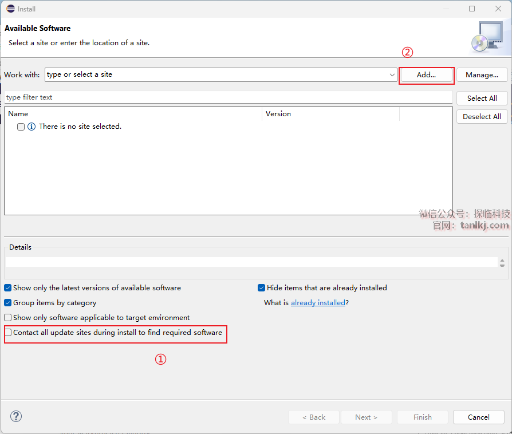512x434 pixels.
Task: Click the info icon beside no site message
Action: coord(31,127)
